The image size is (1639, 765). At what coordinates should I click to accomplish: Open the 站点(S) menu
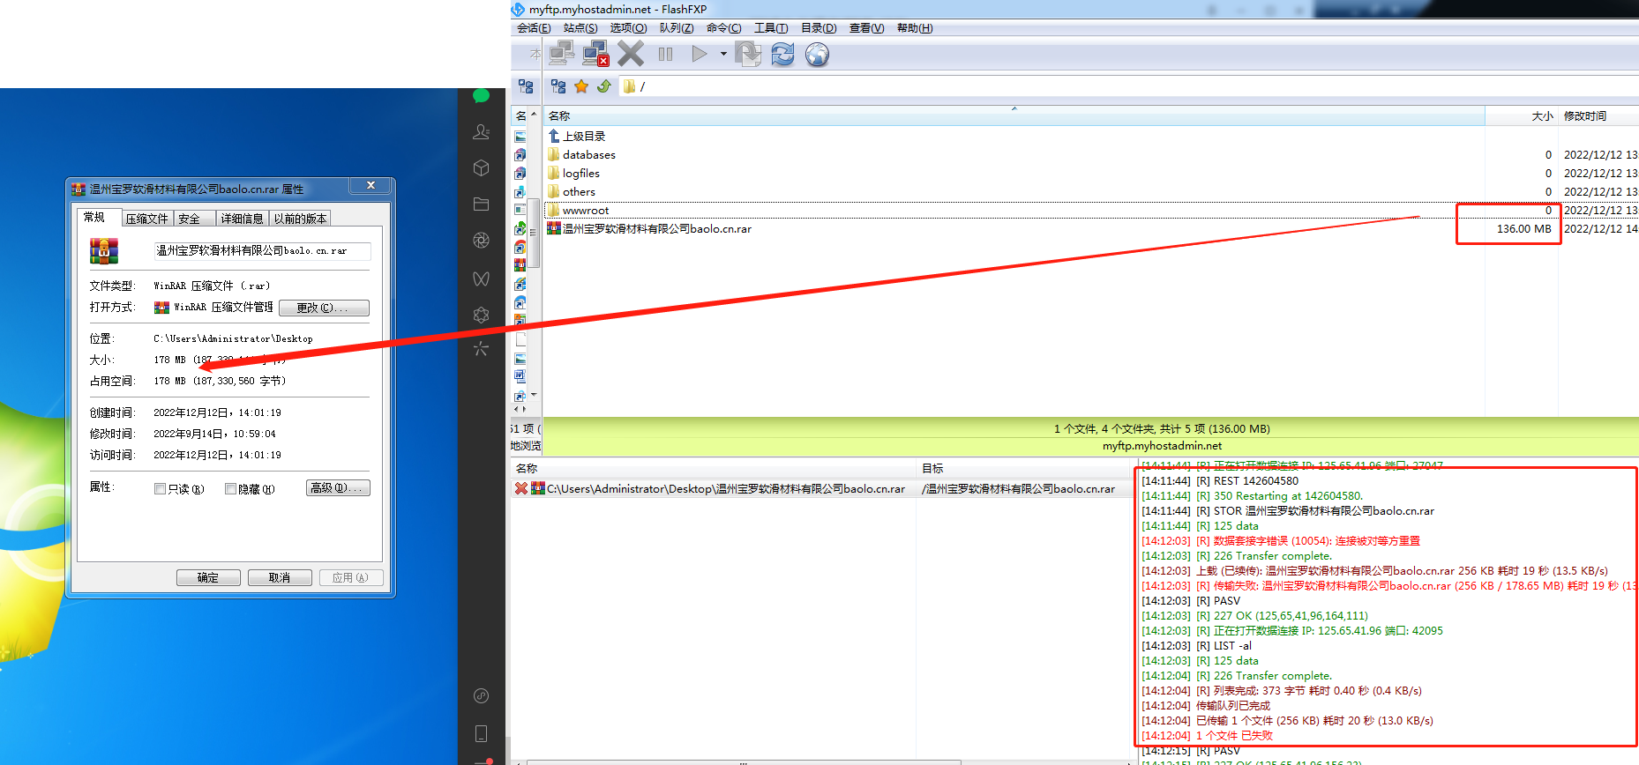coord(580,28)
